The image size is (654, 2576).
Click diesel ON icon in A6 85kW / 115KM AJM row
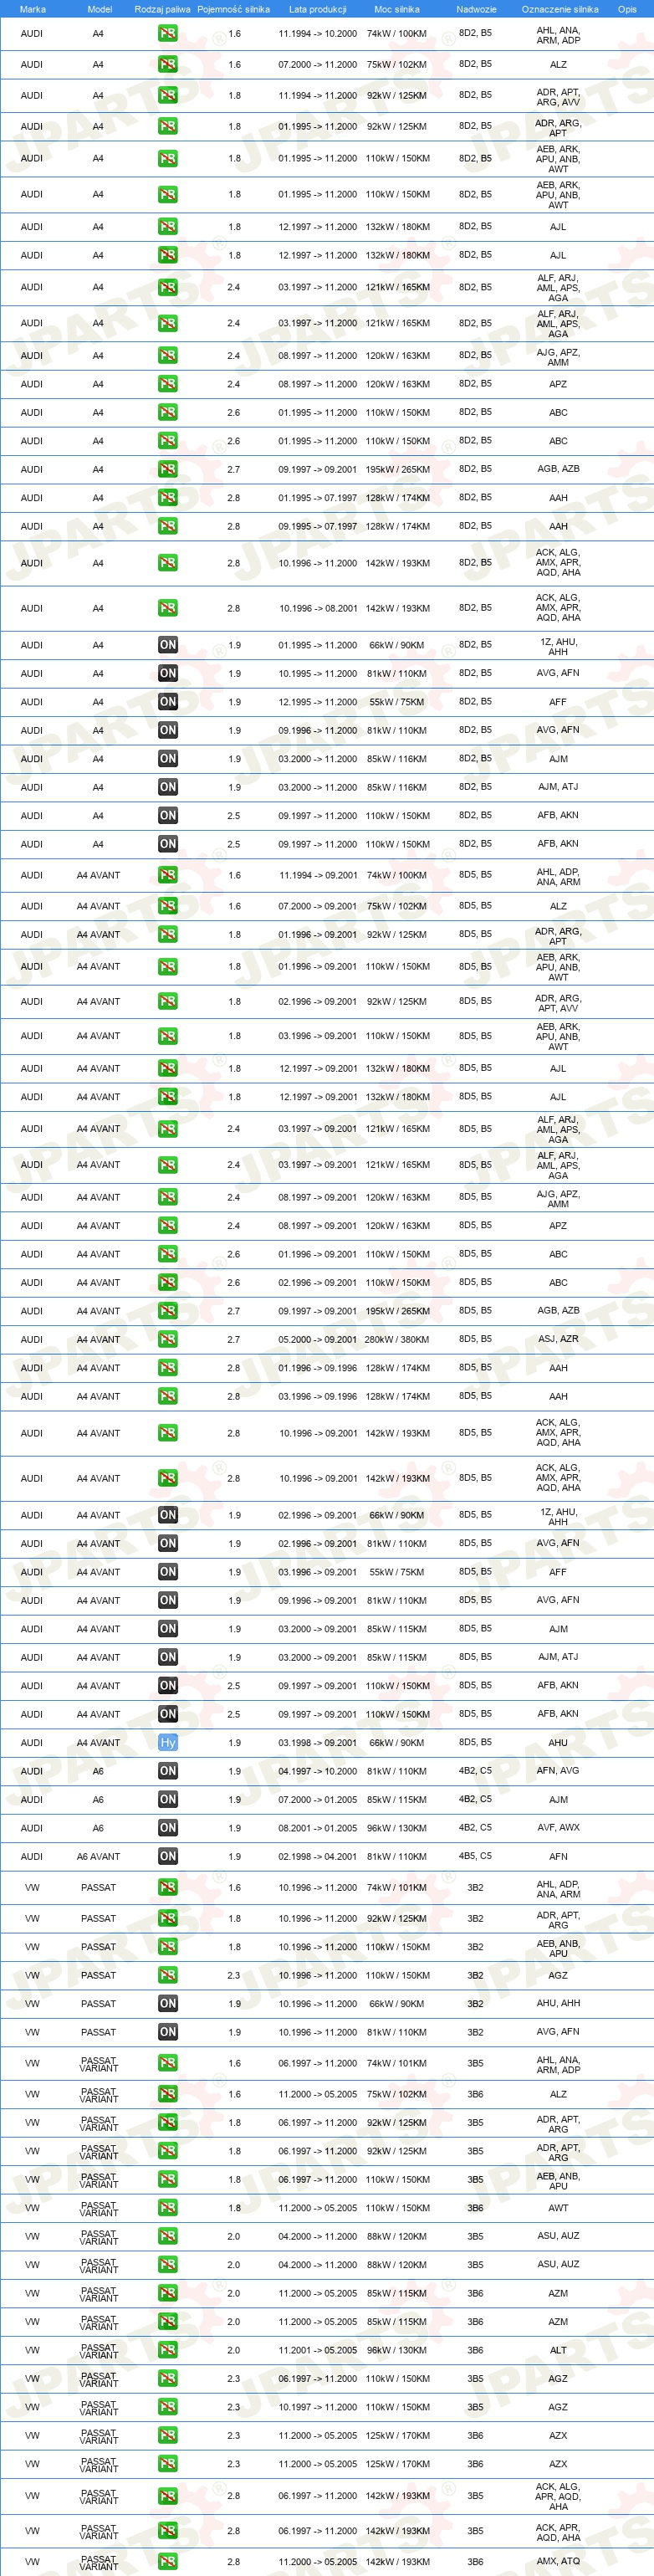click(x=167, y=1800)
